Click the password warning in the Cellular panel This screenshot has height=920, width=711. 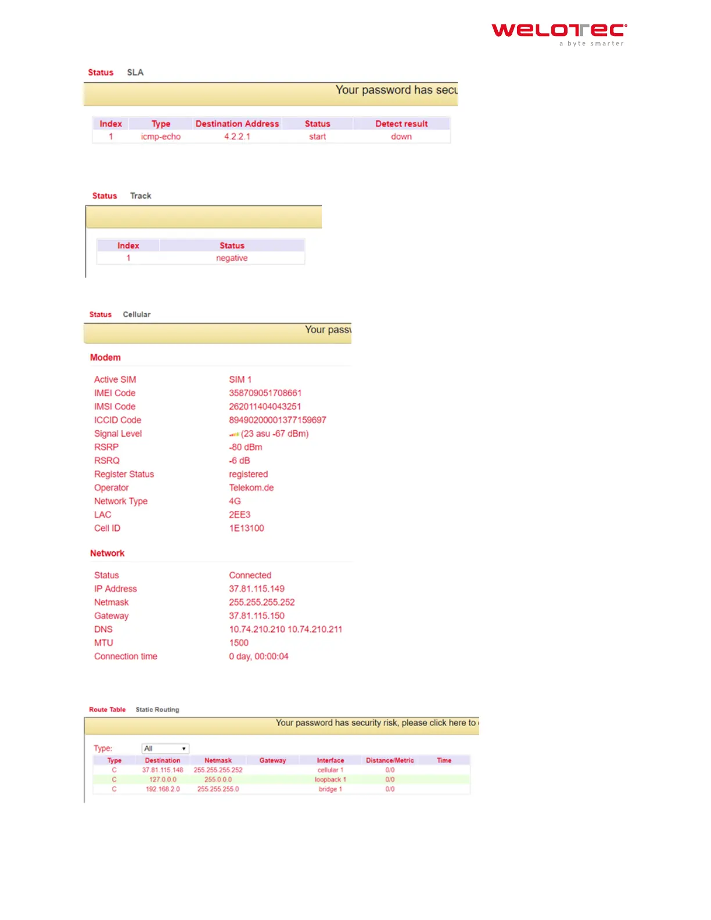(328, 330)
